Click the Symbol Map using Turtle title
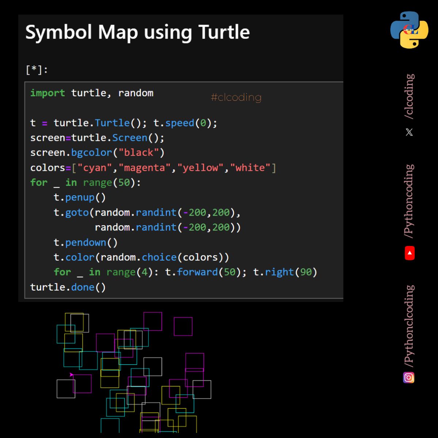The image size is (438, 438). point(138,32)
